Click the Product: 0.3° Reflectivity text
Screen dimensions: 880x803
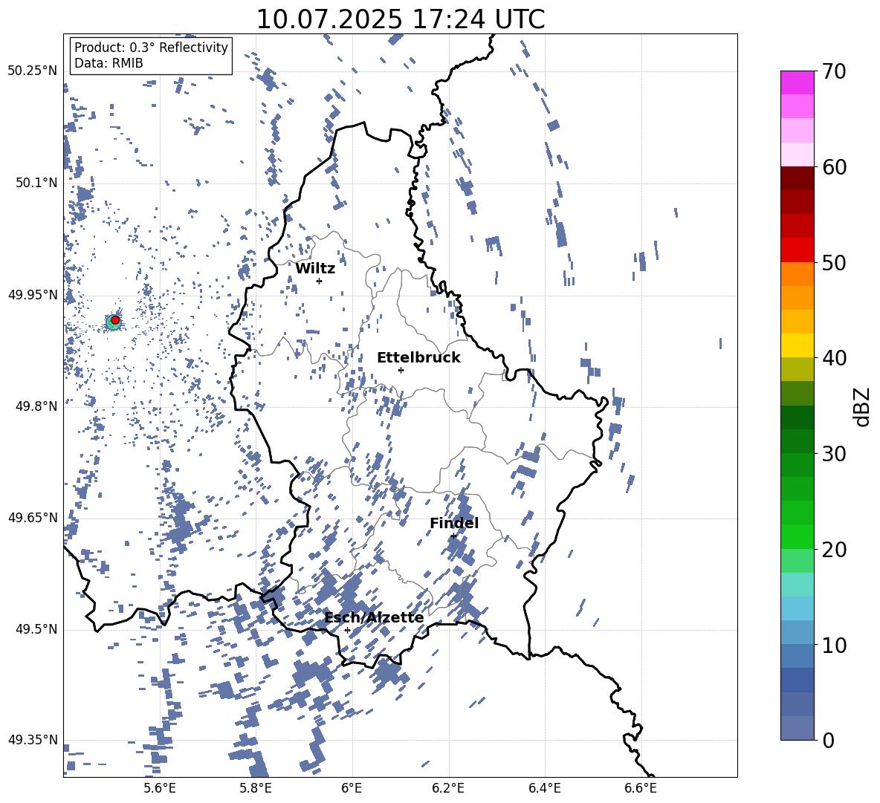pyautogui.click(x=151, y=48)
